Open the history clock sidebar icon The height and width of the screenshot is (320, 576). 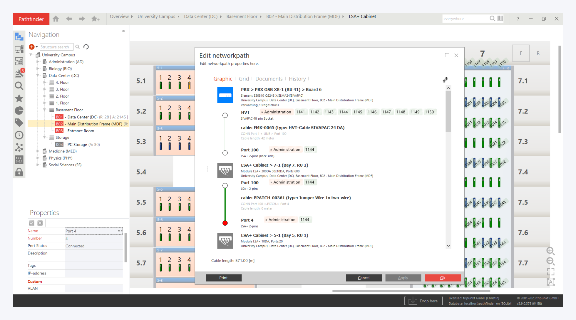click(19, 135)
